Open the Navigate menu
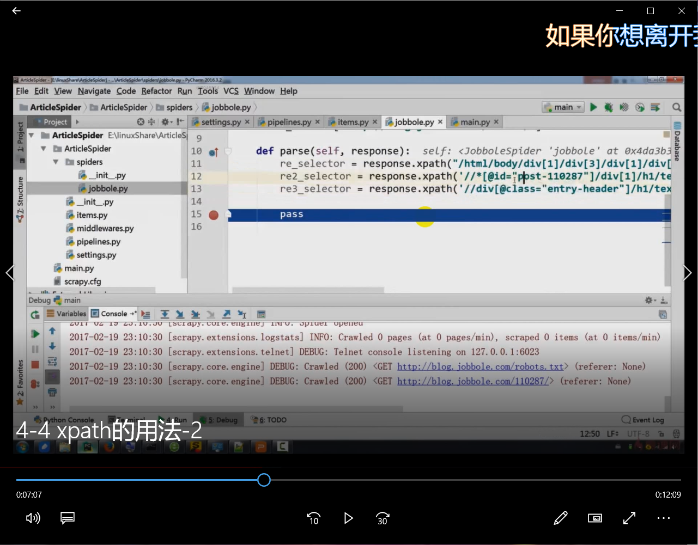Viewport: 698px width, 545px height. point(94,91)
